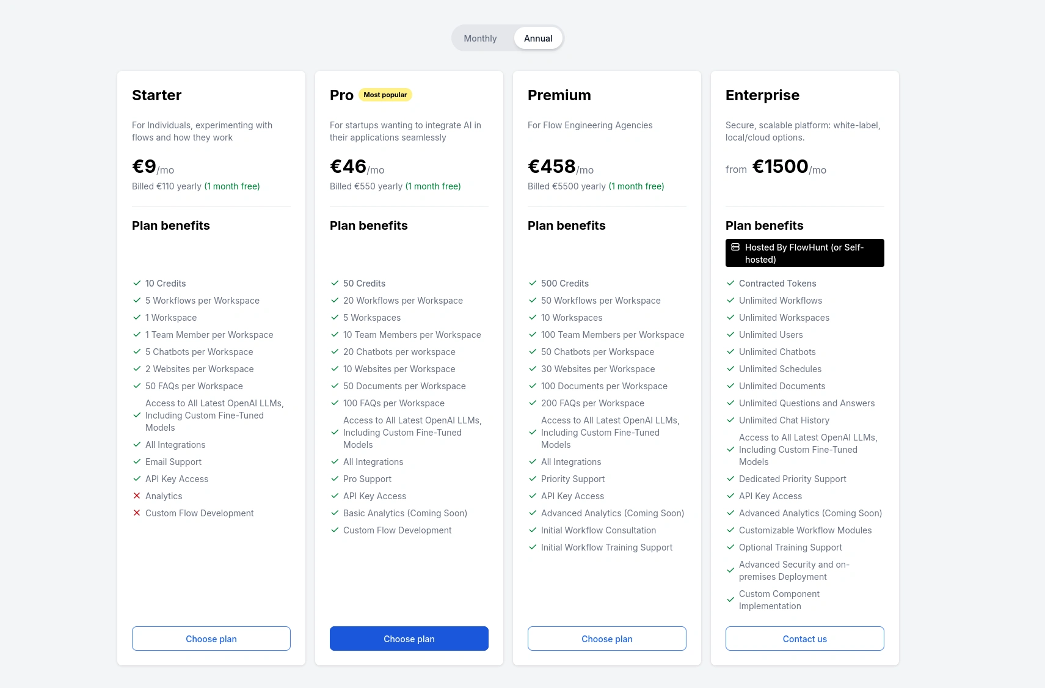Click the server icon on Hosted By FlowHunt badge
This screenshot has height=688, width=1045.
[x=734, y=247]
